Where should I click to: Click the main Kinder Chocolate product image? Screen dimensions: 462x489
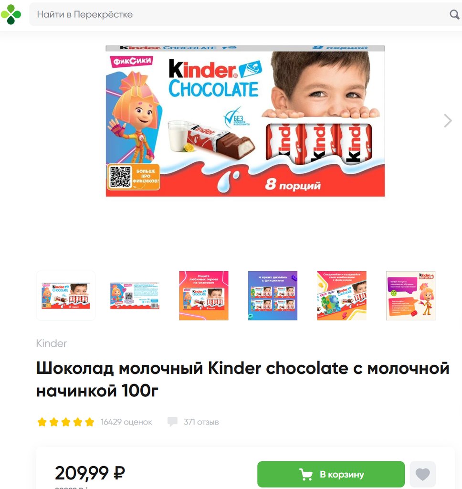(245, 121)
